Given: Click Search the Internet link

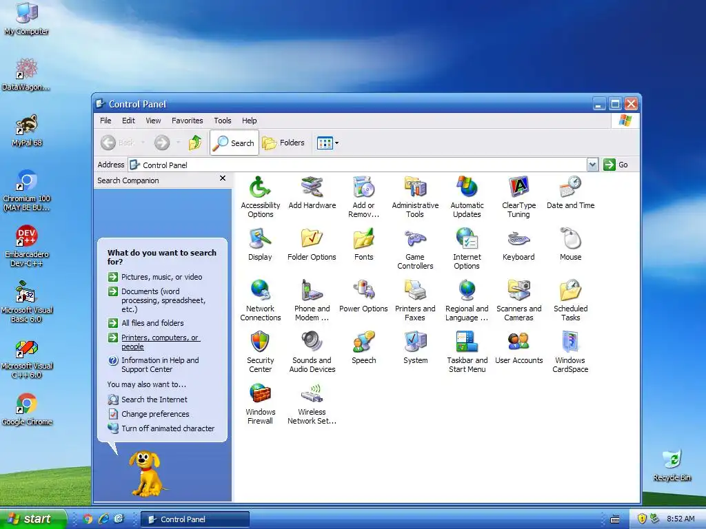Looking at the screenshot, I should 148,400.
